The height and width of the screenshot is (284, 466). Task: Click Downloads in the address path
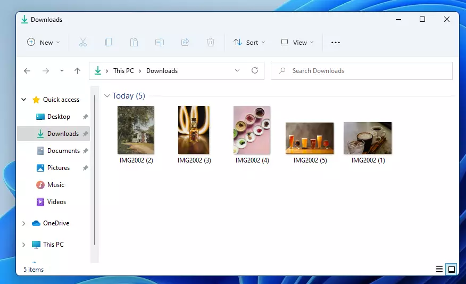click(x=162, y=71)
